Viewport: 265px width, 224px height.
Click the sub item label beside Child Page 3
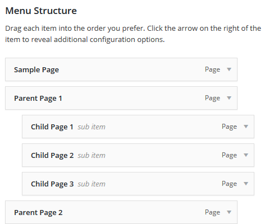pyautogui.click(x=92, y=184)
